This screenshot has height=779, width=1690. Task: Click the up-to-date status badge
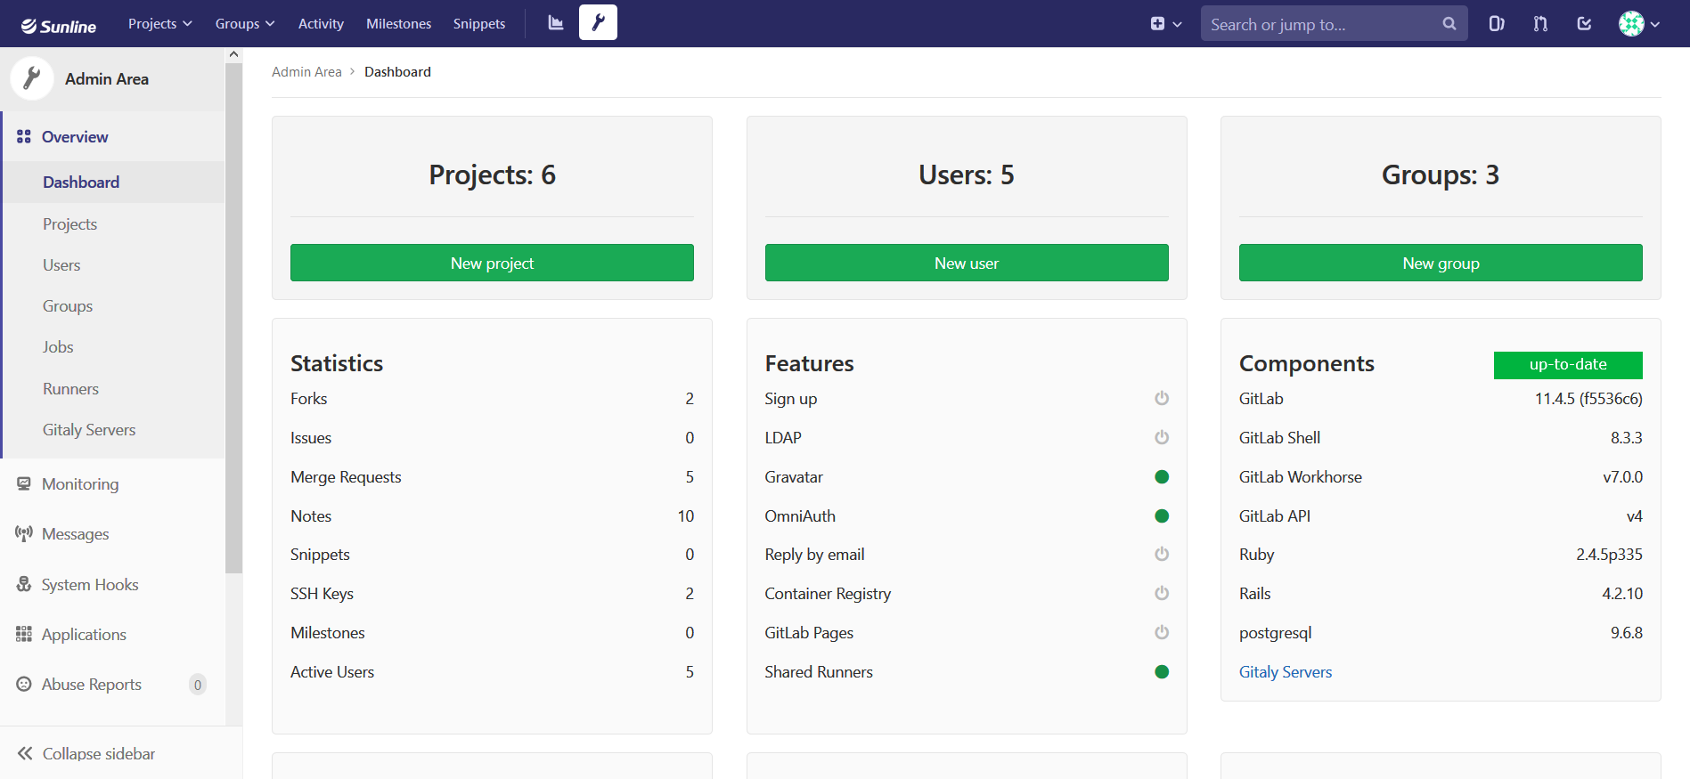pos(1568,365)
